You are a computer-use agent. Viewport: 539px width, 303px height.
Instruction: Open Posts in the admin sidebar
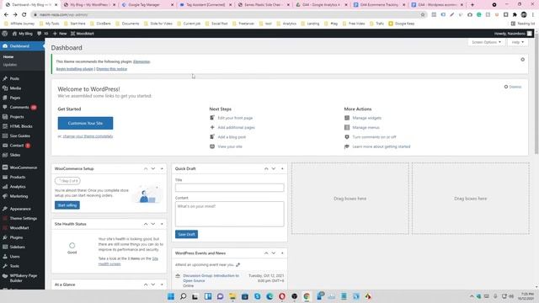(14, 78)
